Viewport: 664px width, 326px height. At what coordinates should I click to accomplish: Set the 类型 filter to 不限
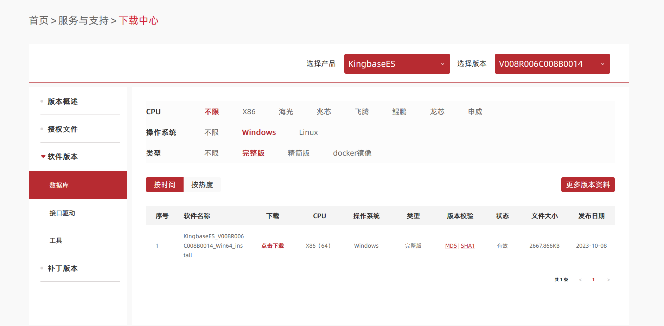click(x=212, y=153)
